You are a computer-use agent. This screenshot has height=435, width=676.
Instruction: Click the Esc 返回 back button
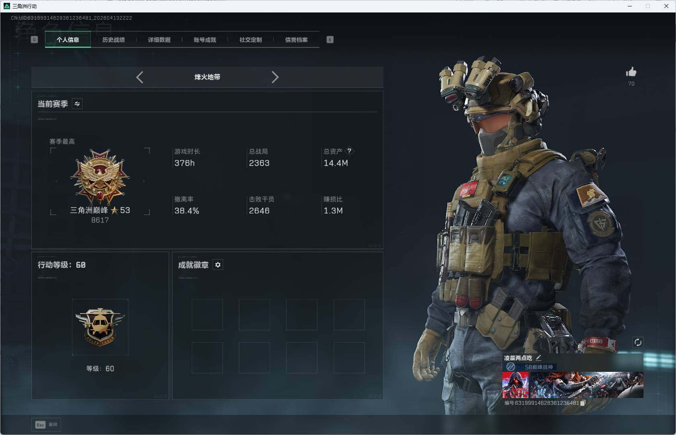coord(46,425)
